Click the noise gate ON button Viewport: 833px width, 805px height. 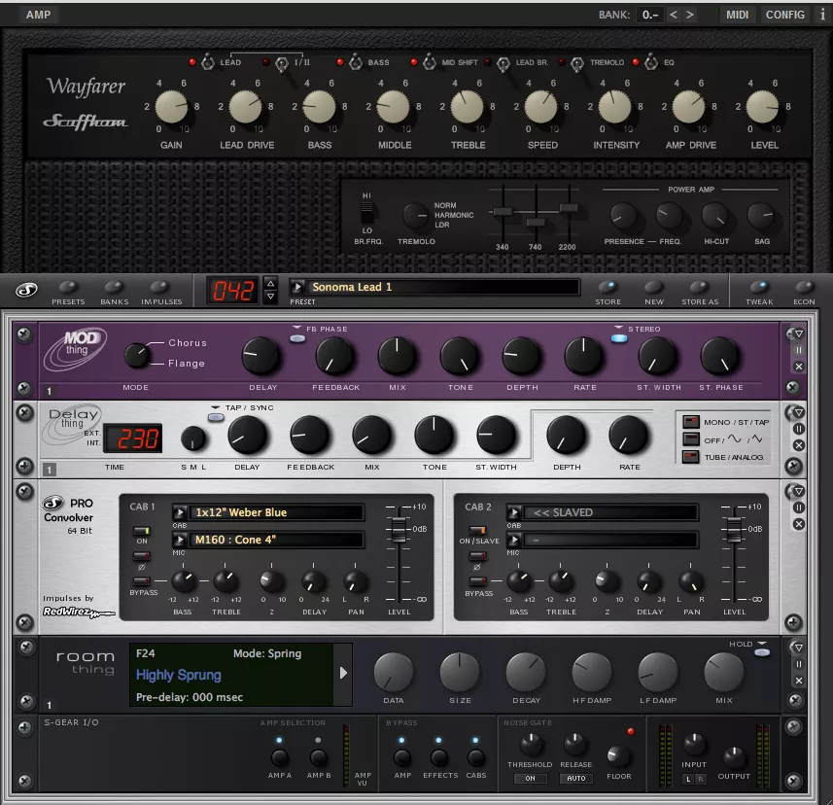coord(530,779)
